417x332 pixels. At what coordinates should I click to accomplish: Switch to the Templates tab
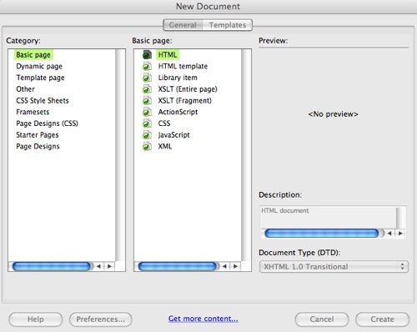tap(228, 25)
